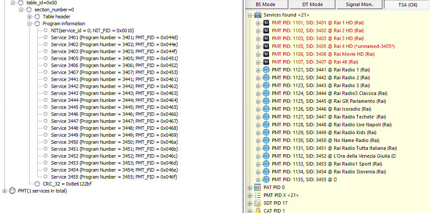The width and height of the screenshot is (430, 213).
Task: Collapse the section_number=0 node
Action: click(x=21, y=10)
